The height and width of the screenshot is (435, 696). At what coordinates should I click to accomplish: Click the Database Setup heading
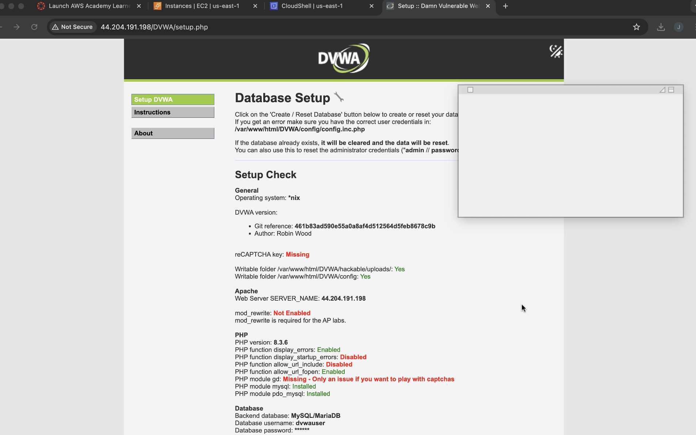pos(282,98)
